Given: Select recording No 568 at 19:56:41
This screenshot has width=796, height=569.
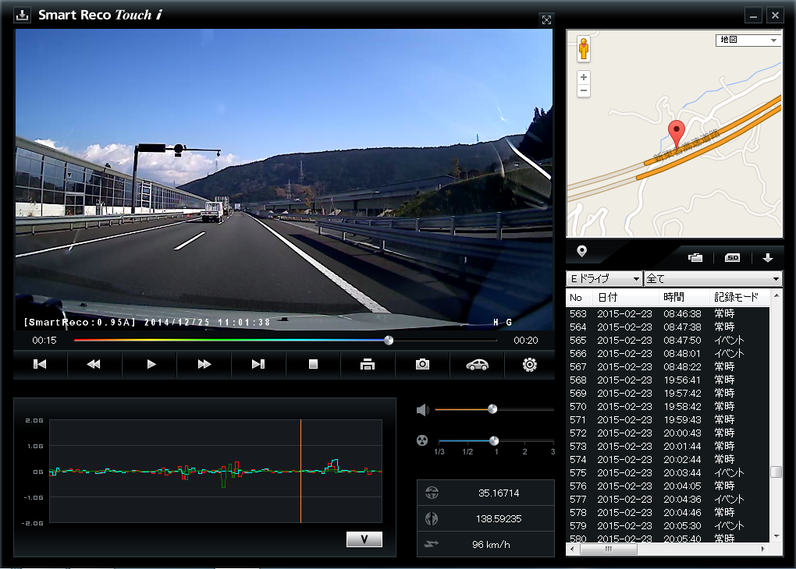Looking at the screenshot, I should tap(667, 380).
